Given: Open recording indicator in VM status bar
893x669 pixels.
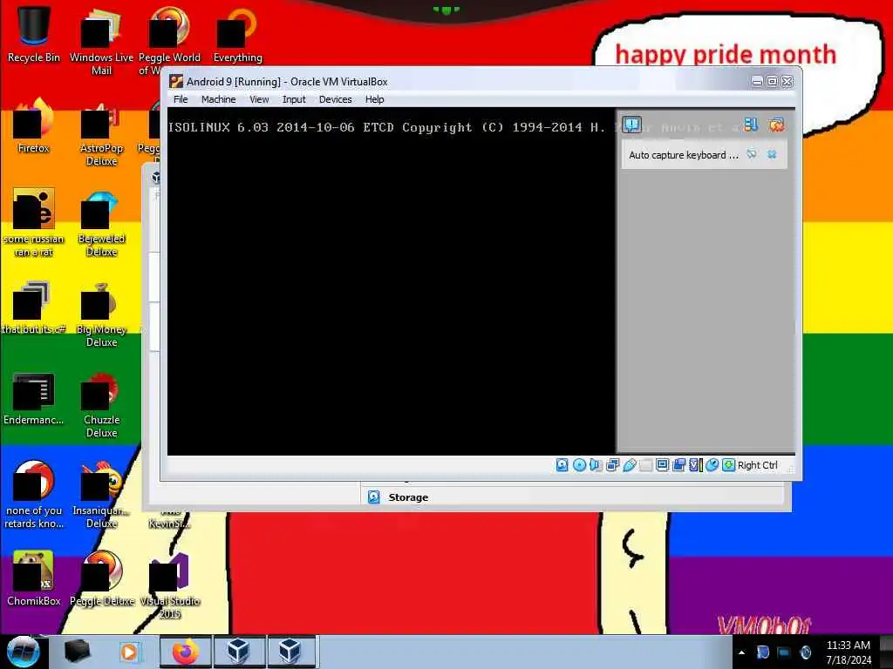Looking at the screenshot, I should [x=678, y=465].
